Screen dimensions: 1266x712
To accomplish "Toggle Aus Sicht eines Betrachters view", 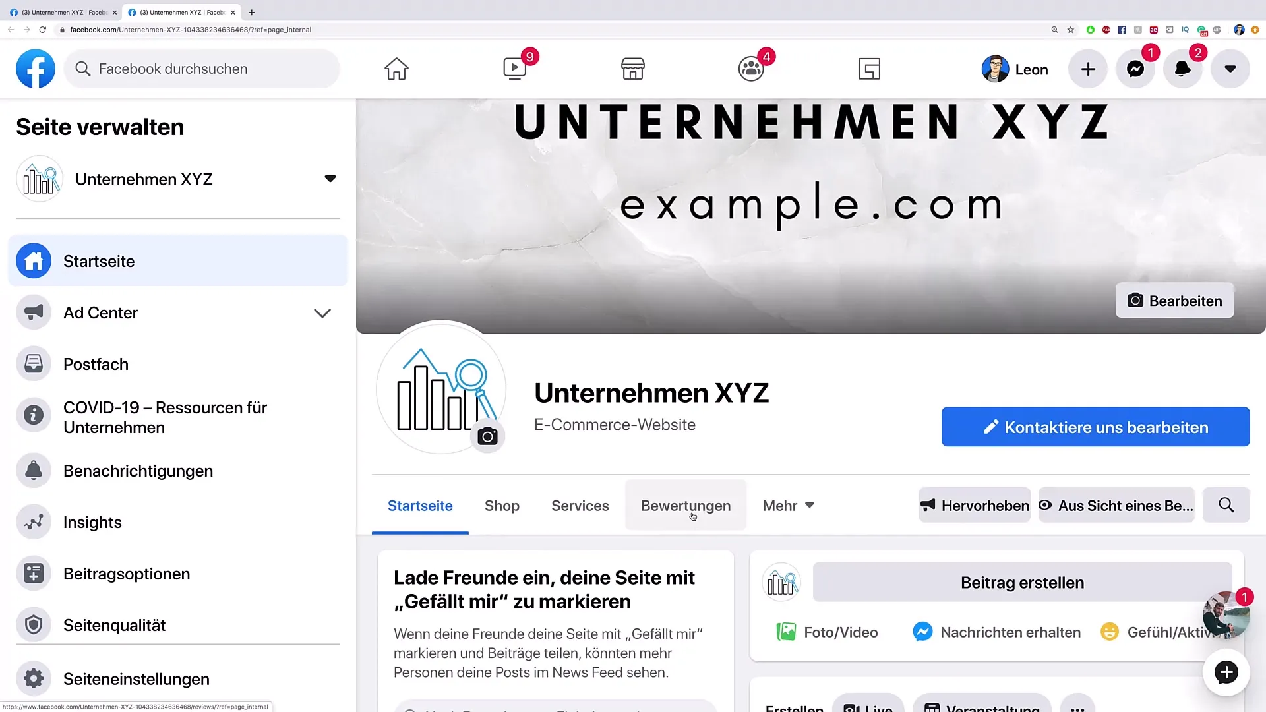I will click(1116, 505).
